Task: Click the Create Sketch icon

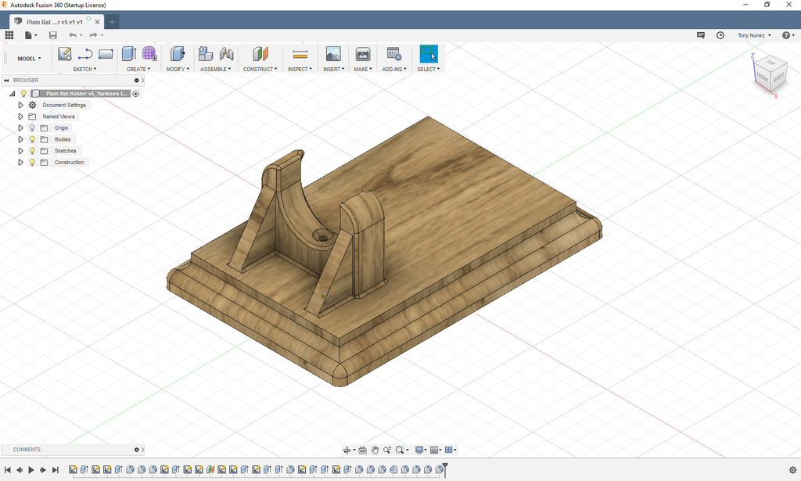Action: tap(64, 54)
